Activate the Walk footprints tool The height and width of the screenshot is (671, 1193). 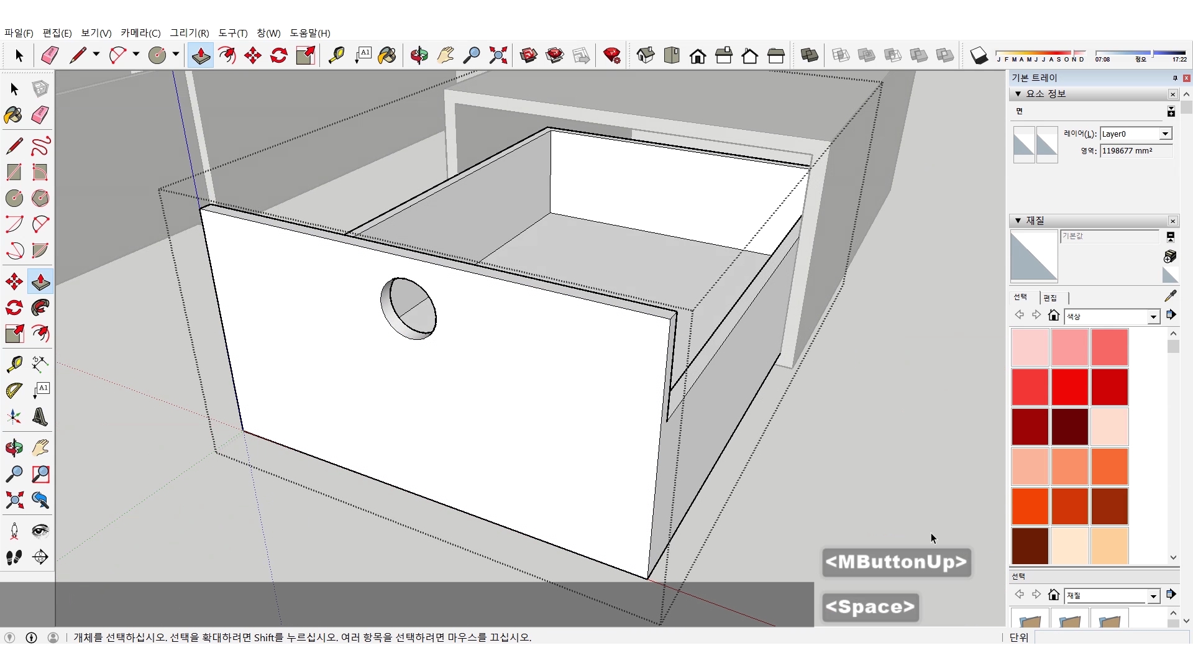(14, 557)
